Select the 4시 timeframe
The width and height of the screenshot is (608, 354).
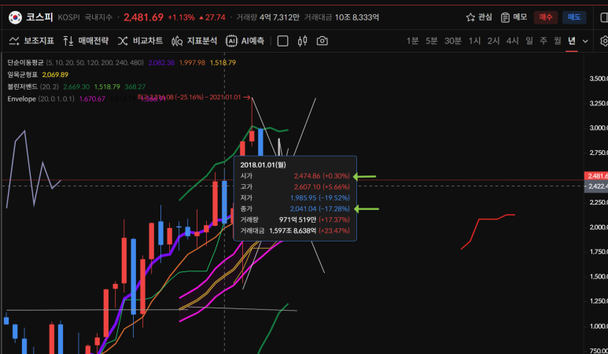pos(513,41)
